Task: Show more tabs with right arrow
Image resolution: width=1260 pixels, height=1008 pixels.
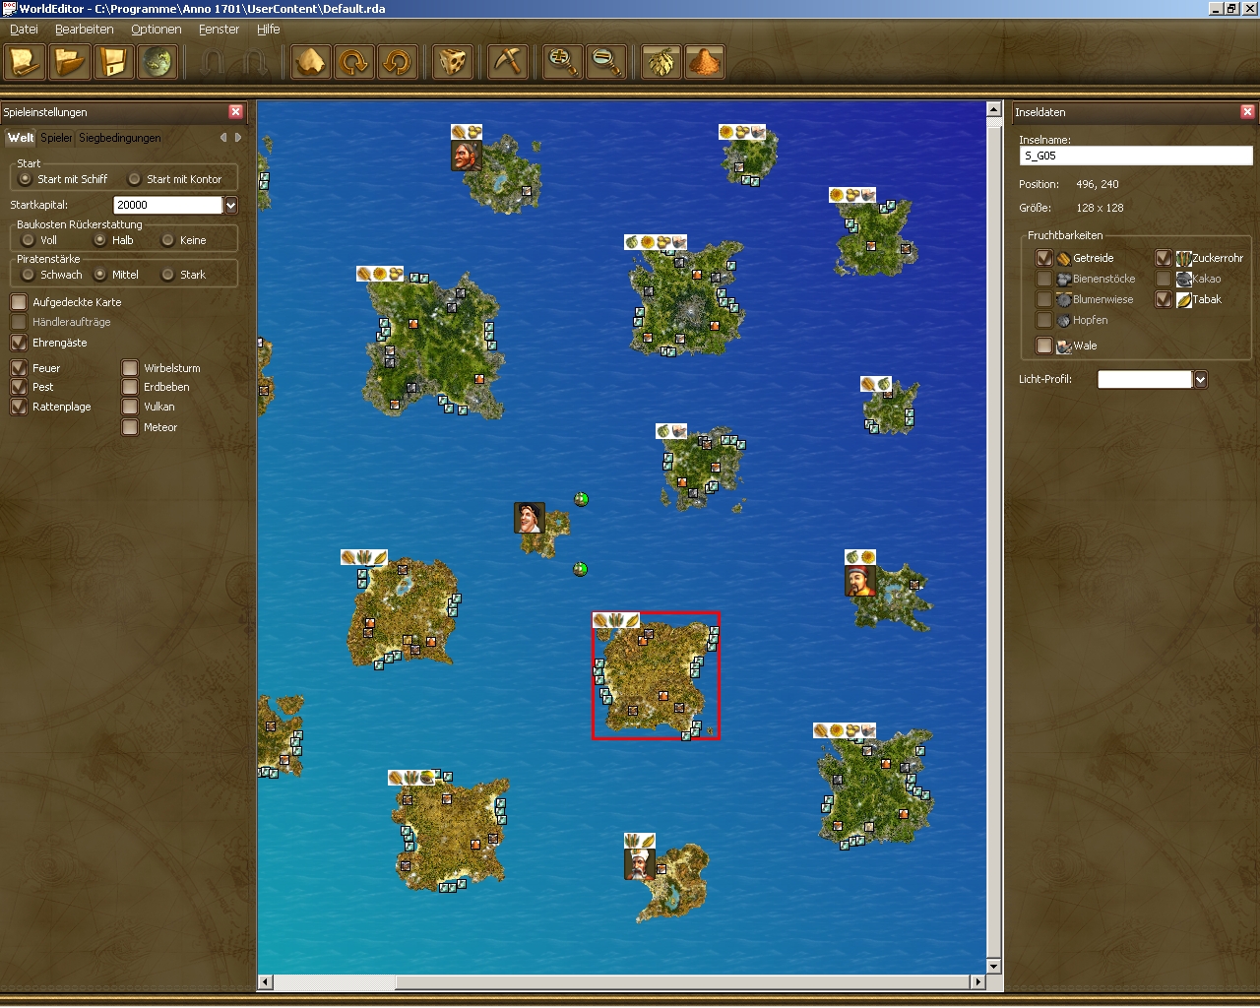Action: coord(237,138)
